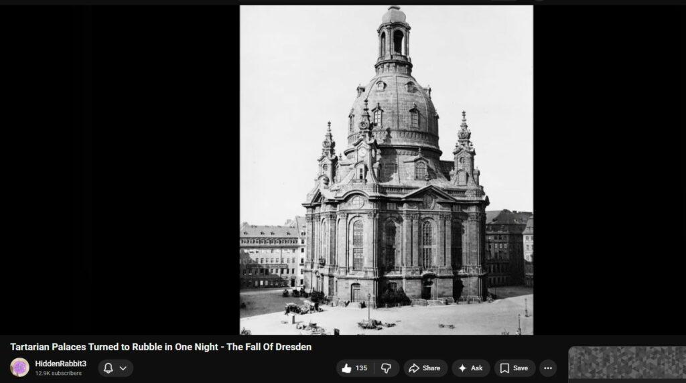Click the curved arrow Share icon
The image size is (686, 383).
414,368
